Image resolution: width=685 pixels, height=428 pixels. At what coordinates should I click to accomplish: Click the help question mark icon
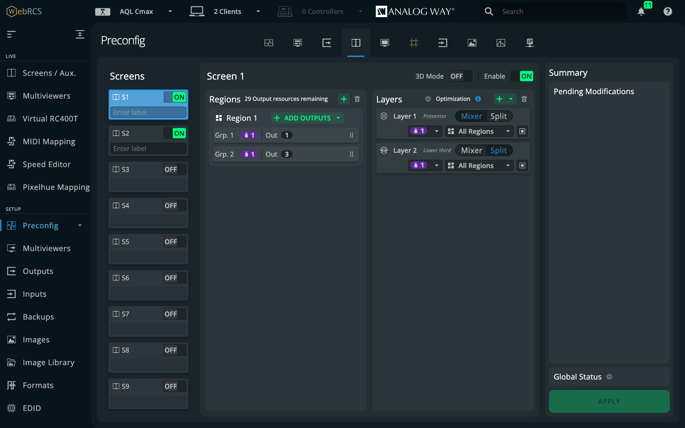click(668, 12)
